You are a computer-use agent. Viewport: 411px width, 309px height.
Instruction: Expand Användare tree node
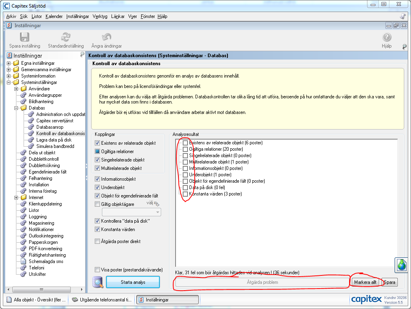pos(16,89)
